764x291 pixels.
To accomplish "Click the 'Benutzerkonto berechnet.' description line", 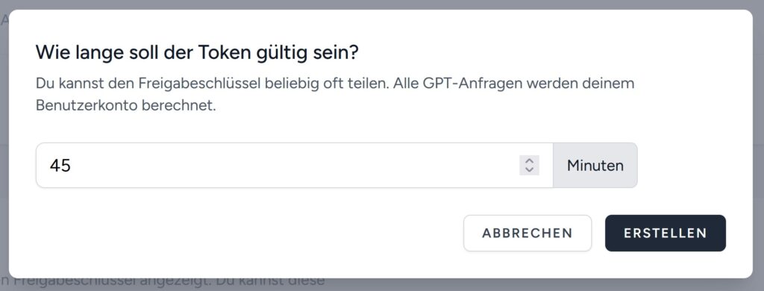I will [x=125, y=106].
